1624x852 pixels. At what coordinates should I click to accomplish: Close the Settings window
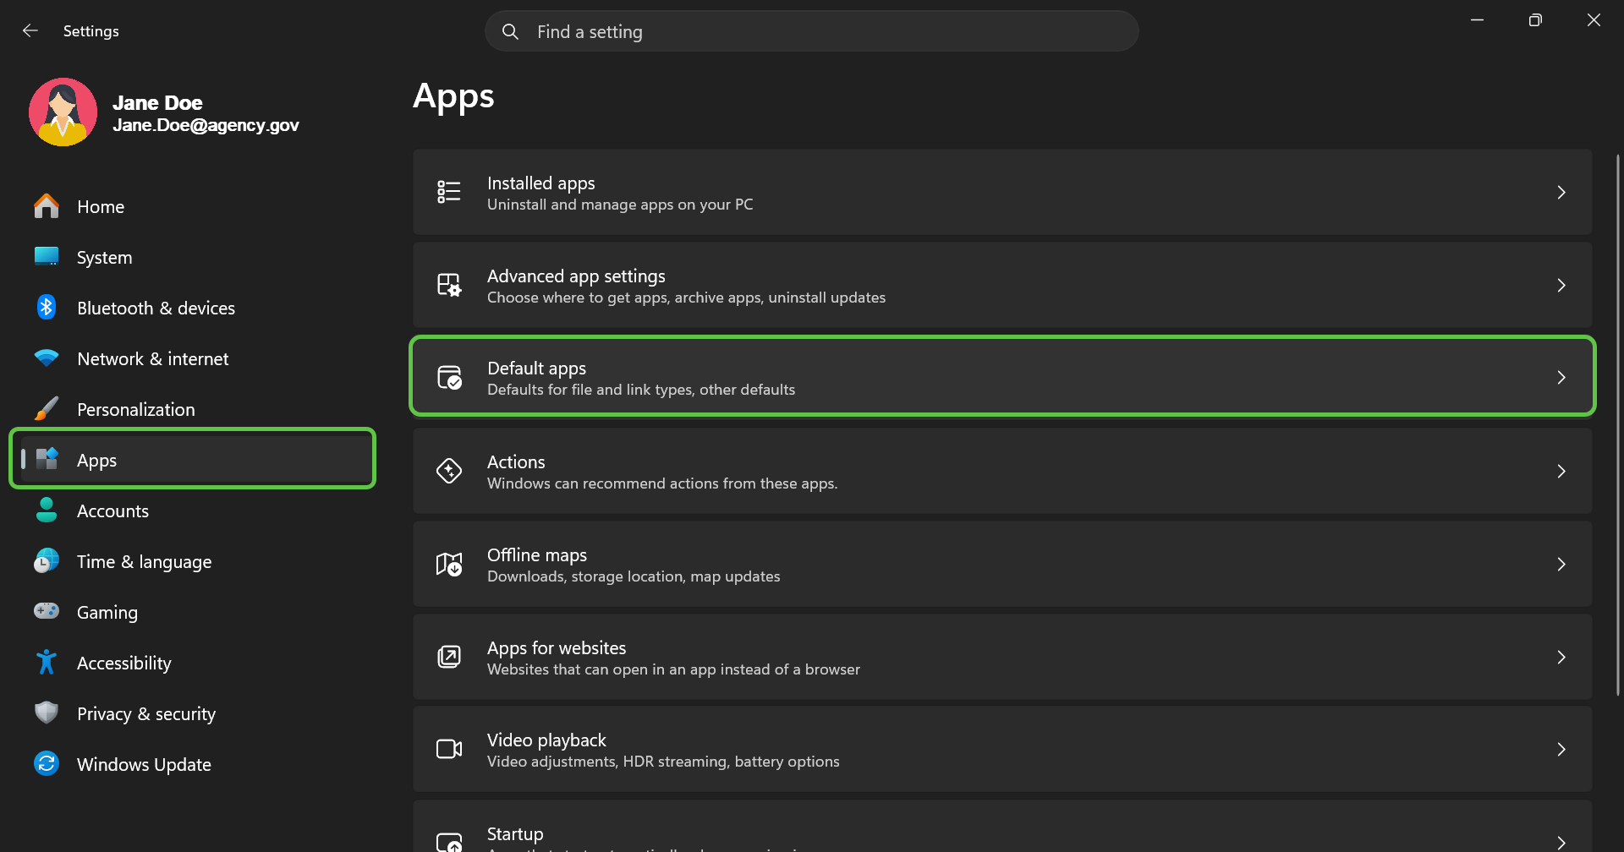tap(1594, 20)
